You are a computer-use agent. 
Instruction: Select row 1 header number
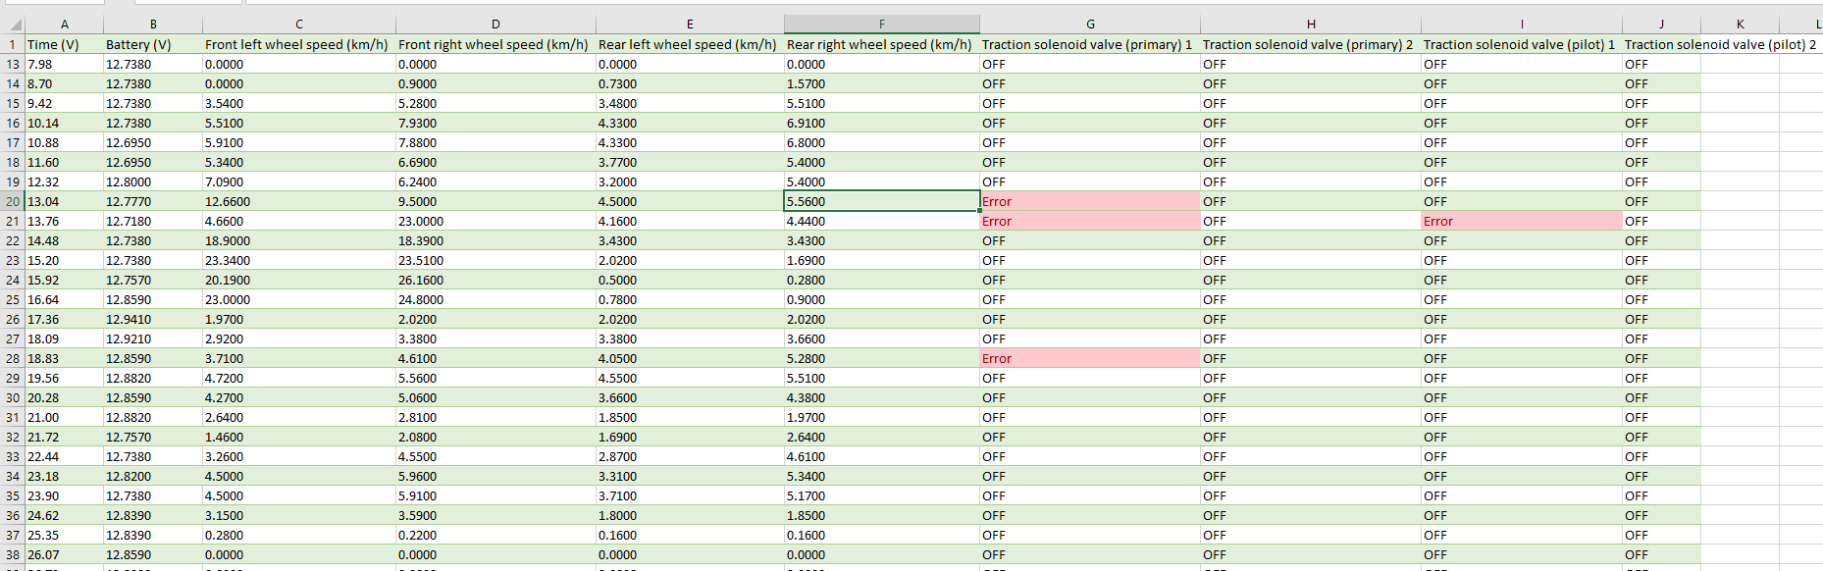(x=13, y=44)
